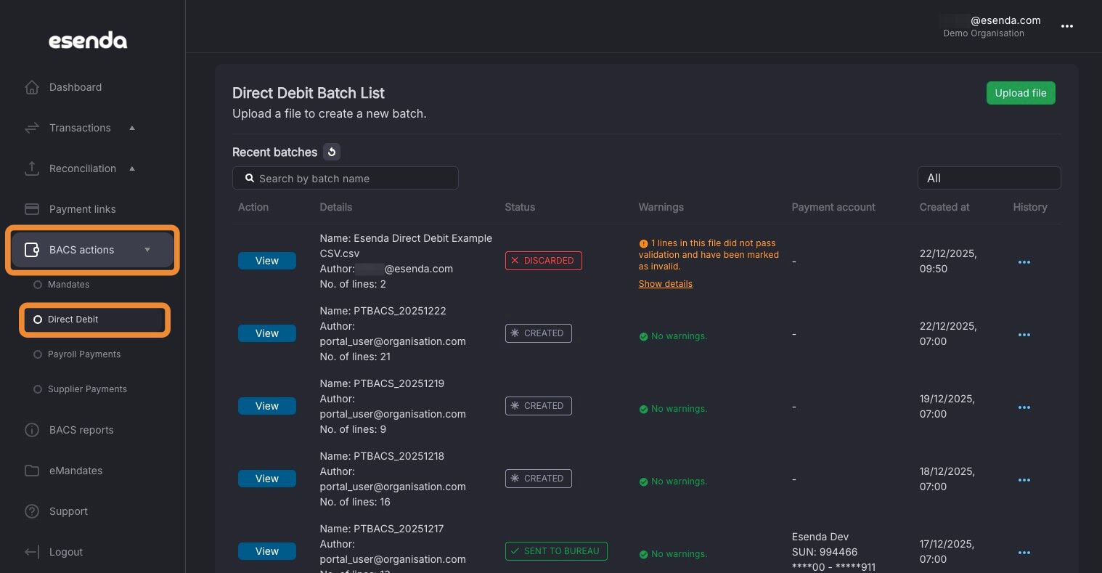
Task: Select the Mandates radio item
Action: (x=38, y=285)
